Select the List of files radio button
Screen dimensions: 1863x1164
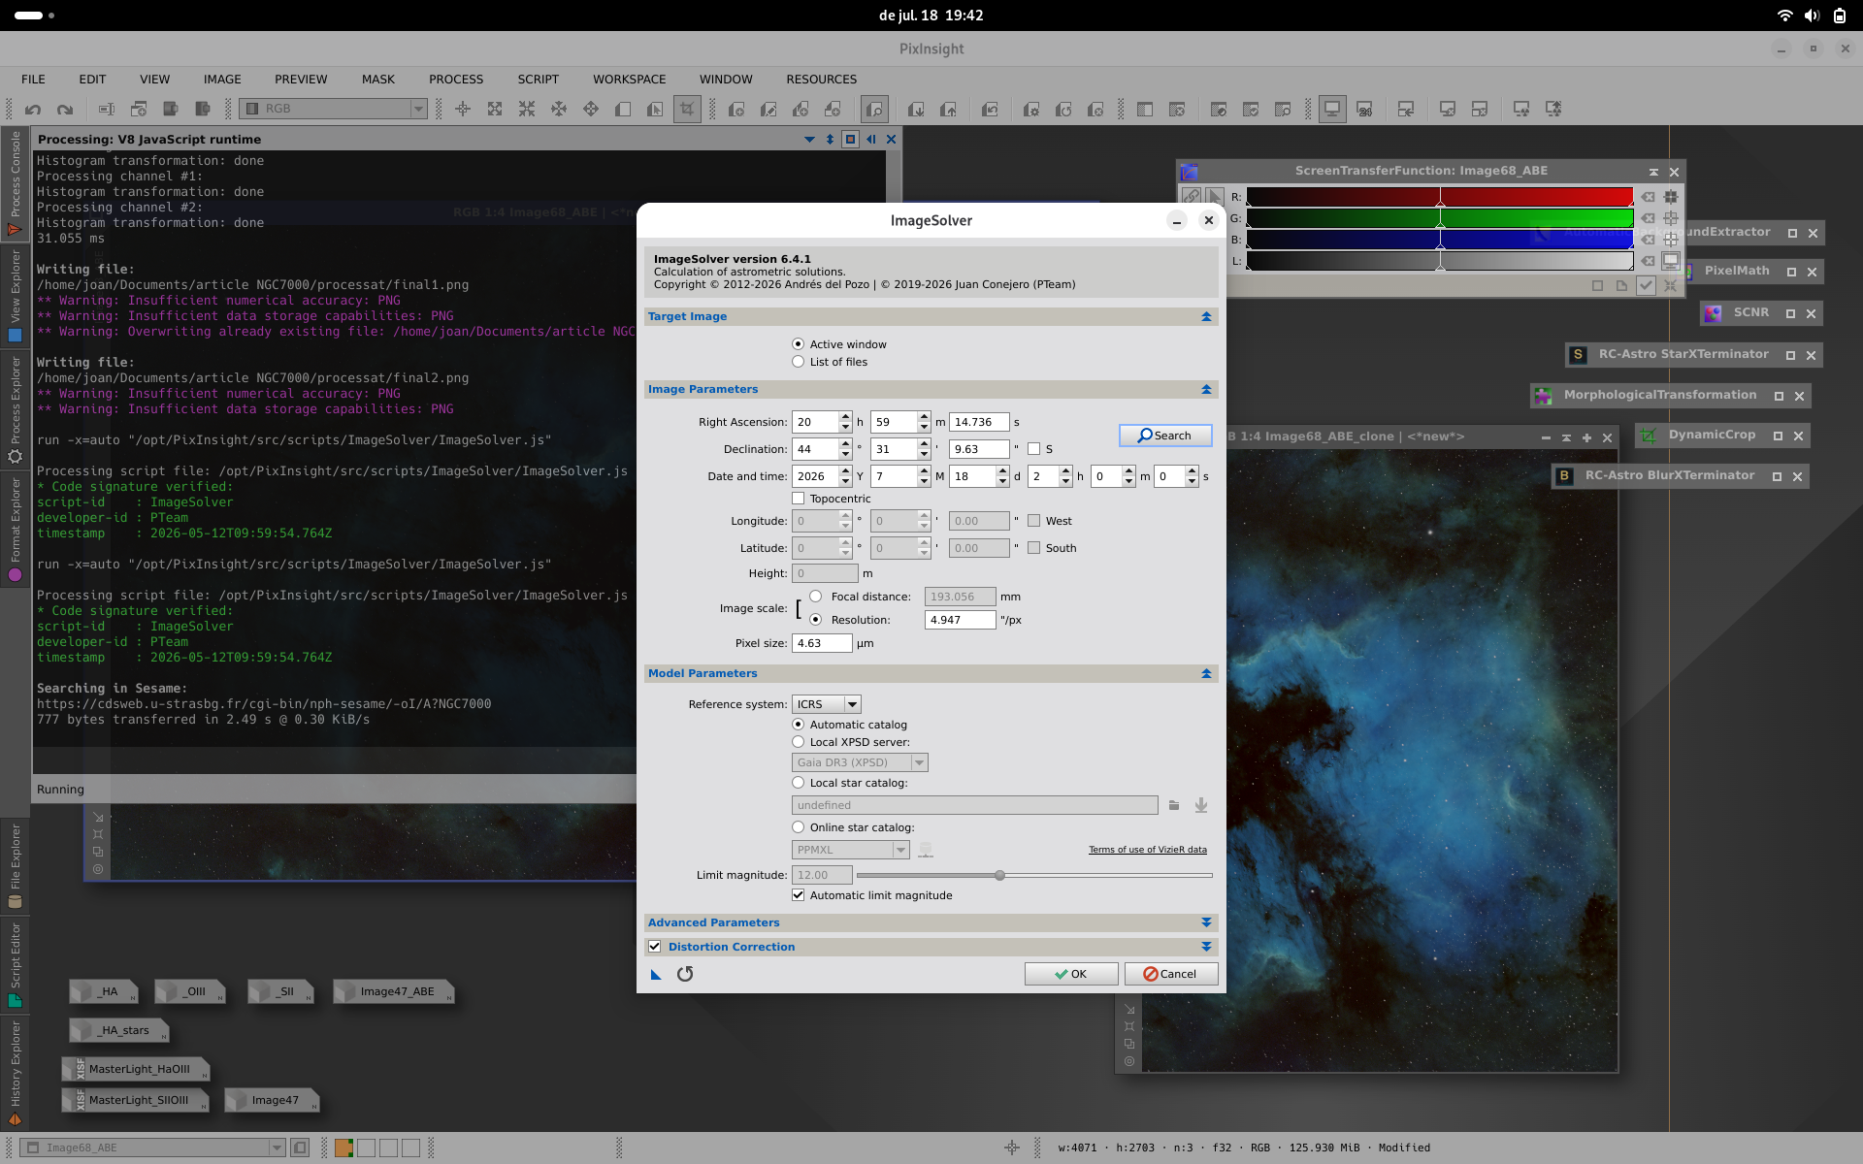click(x=799, y=362)
